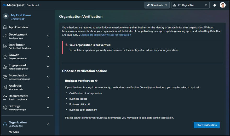
Task: Click 'Choose a verification option:' heading
Action: click(84, 71)
